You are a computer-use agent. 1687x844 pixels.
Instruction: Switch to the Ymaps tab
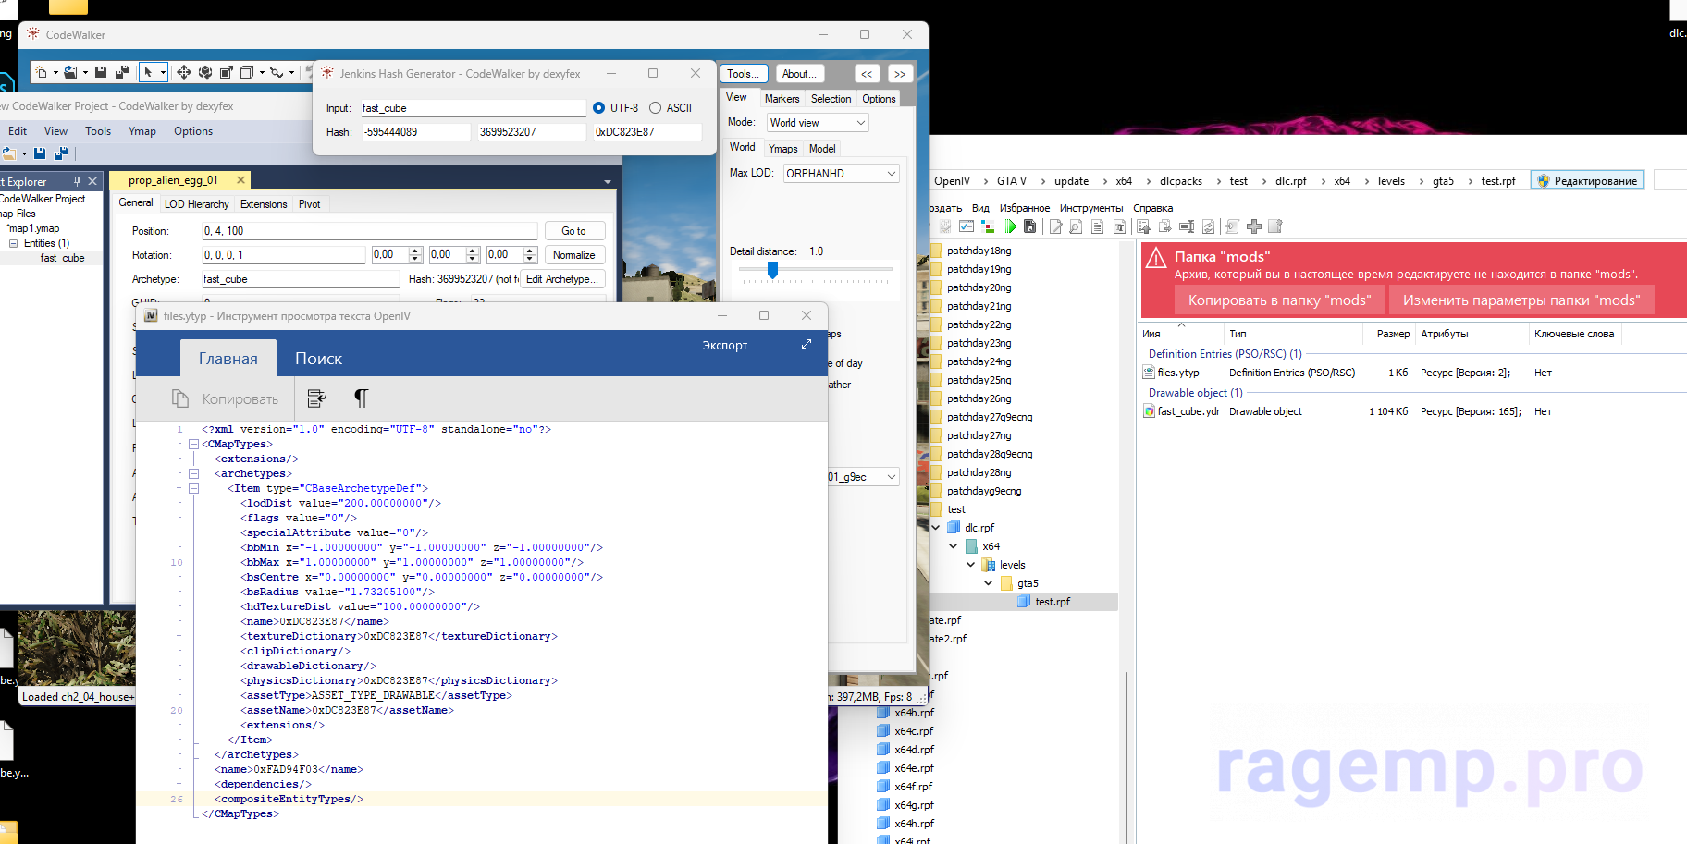click(783, 149)
